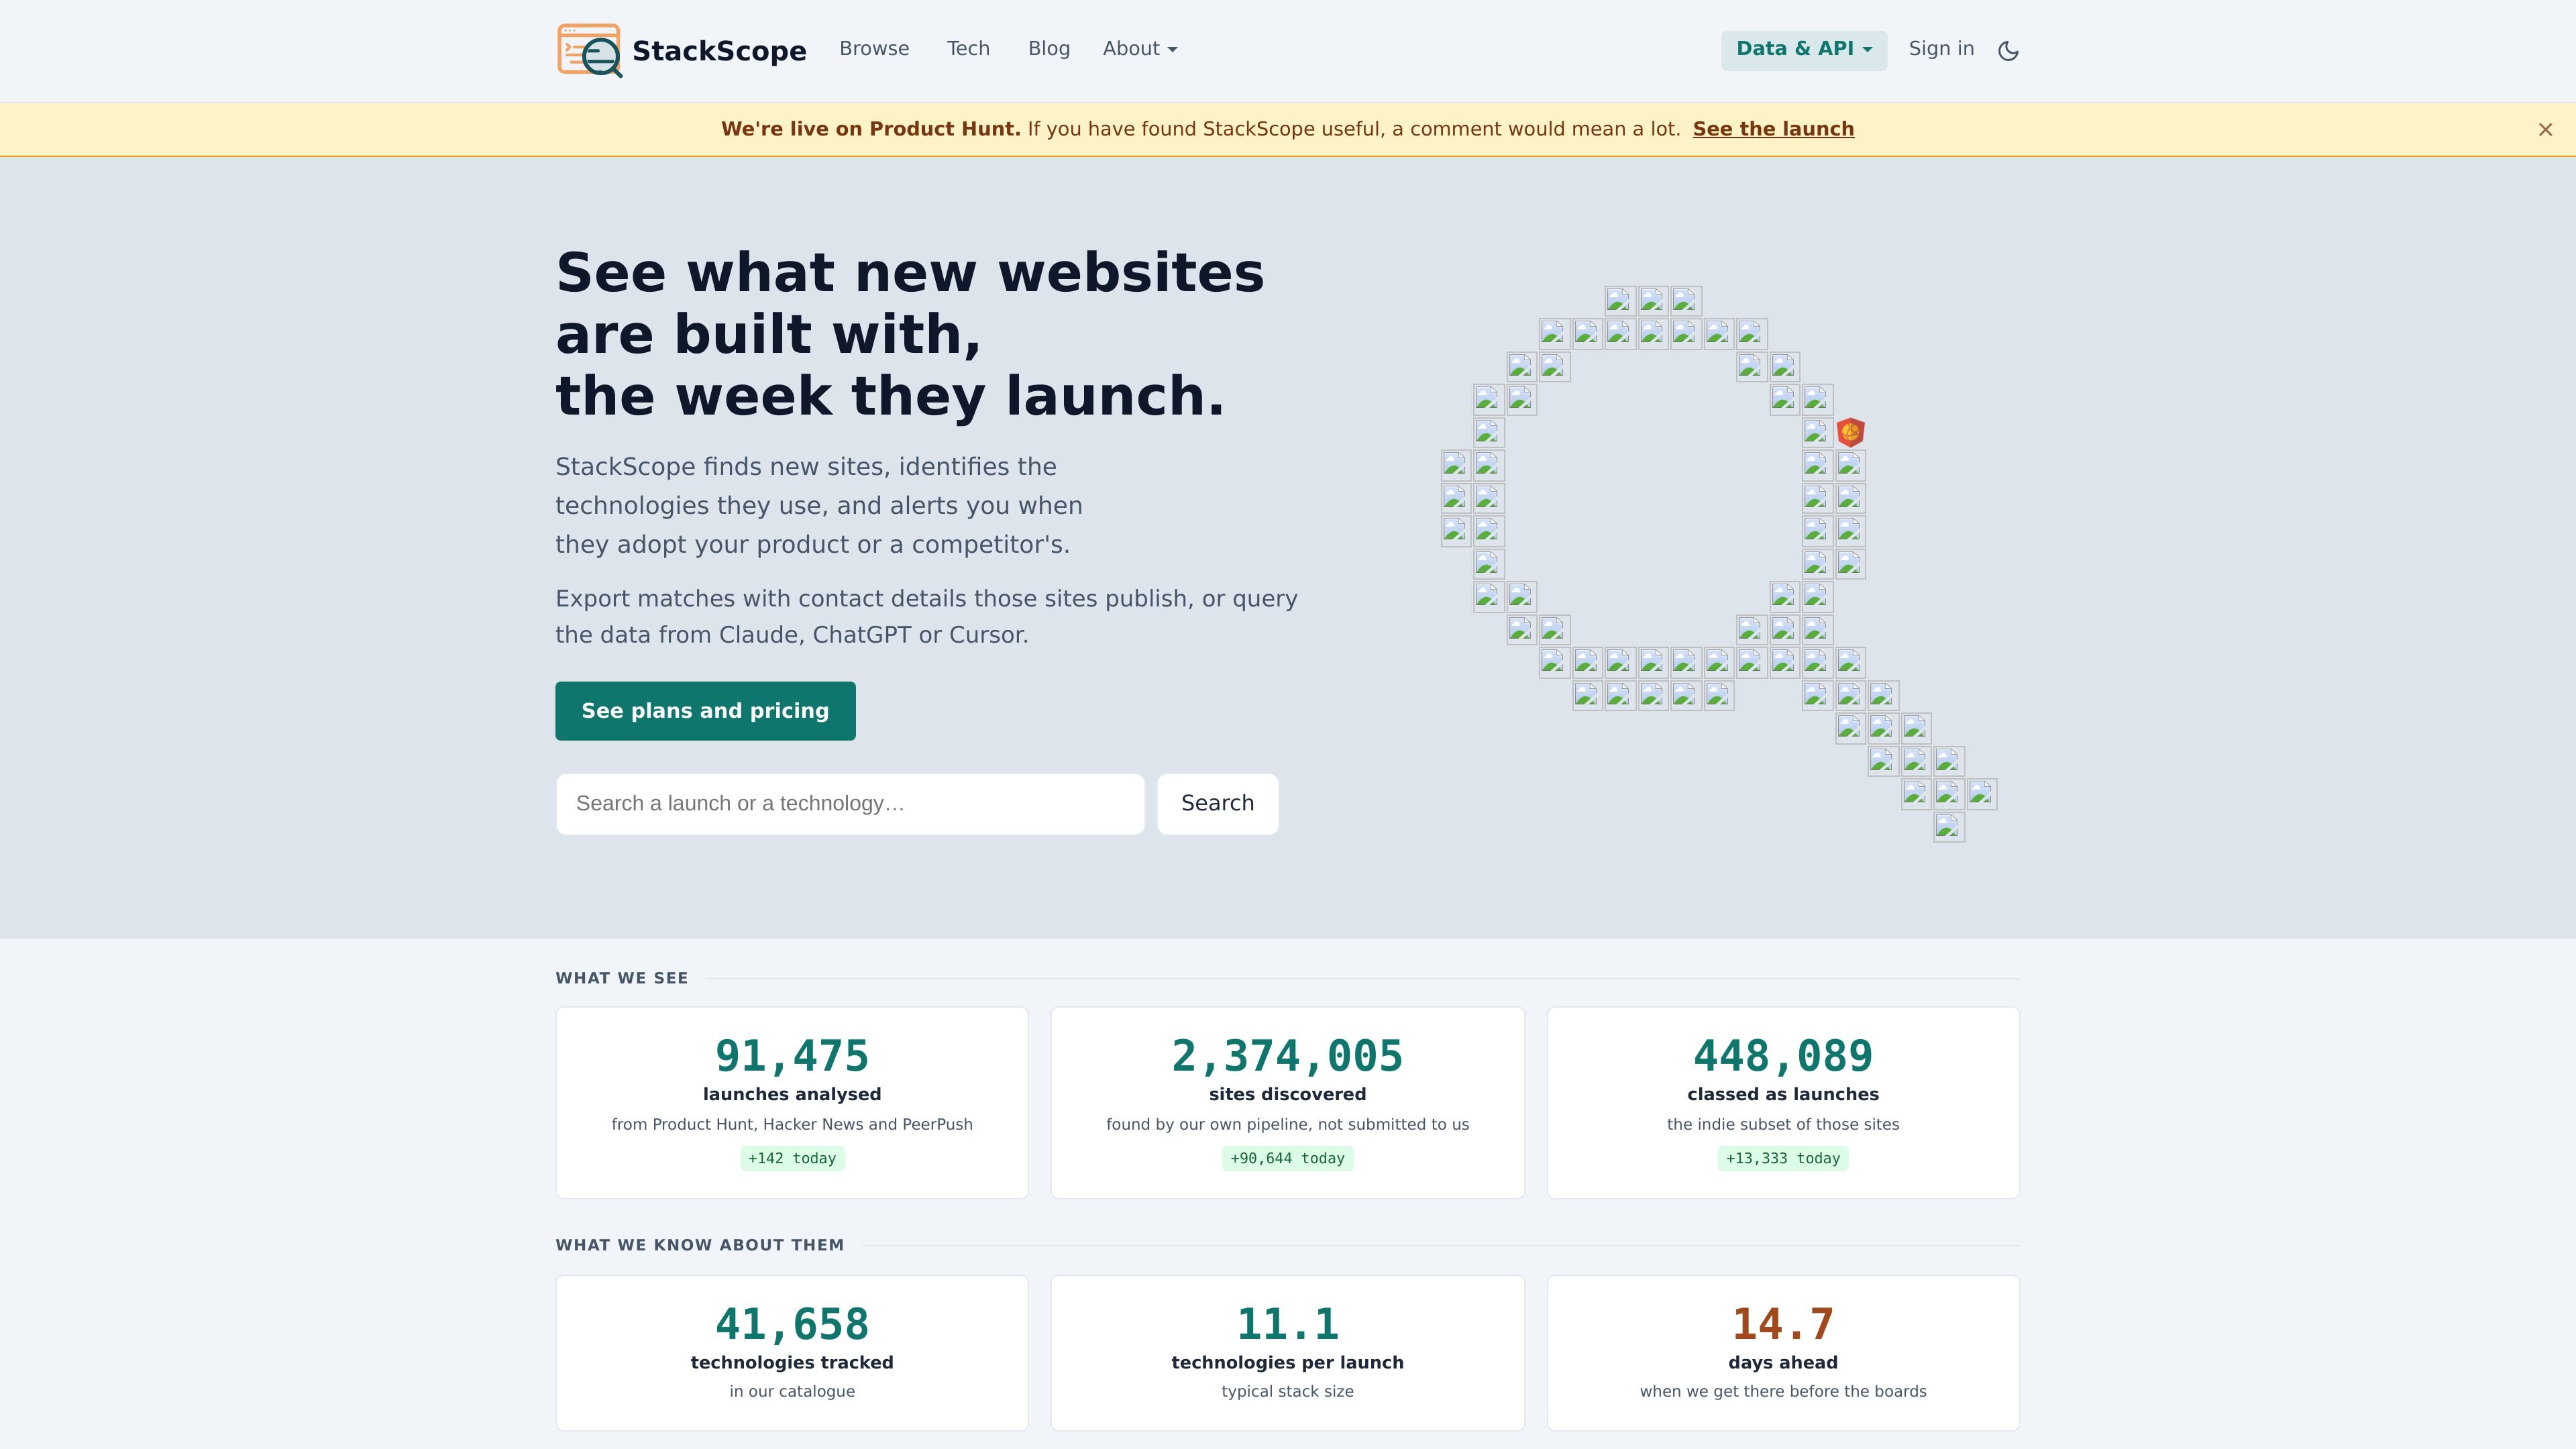Click 'We're live on Product Hunt.' text
This screenshot has width=2576, height=1449.
pyautogui.click(x=870, y=129)
